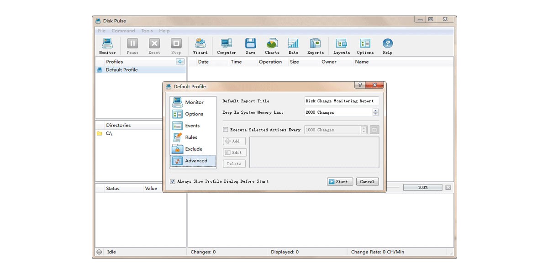The image size is (548, 274).
Task: Adjust the 2000 Changes memory spinner
Action: click(x=375, y=112)
